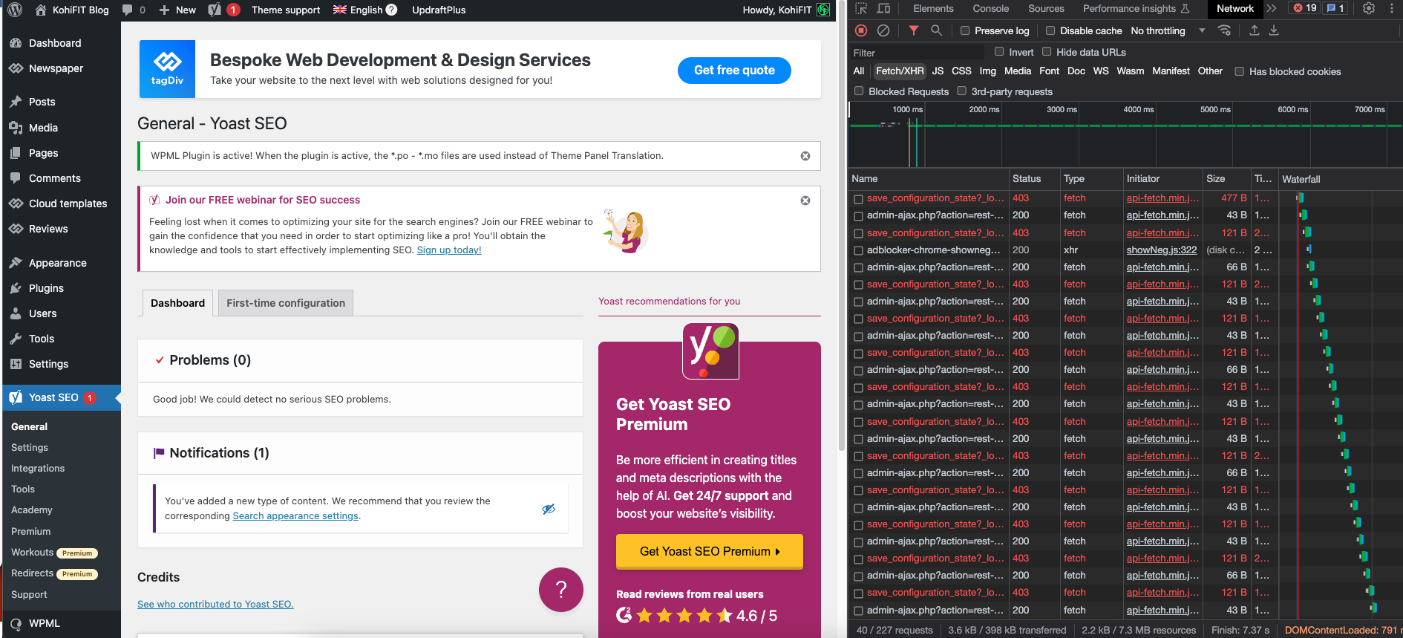Viewport: 1403px width, 638px height.
Task: Open No throttling dropdown
Action: click(1168, 30)
